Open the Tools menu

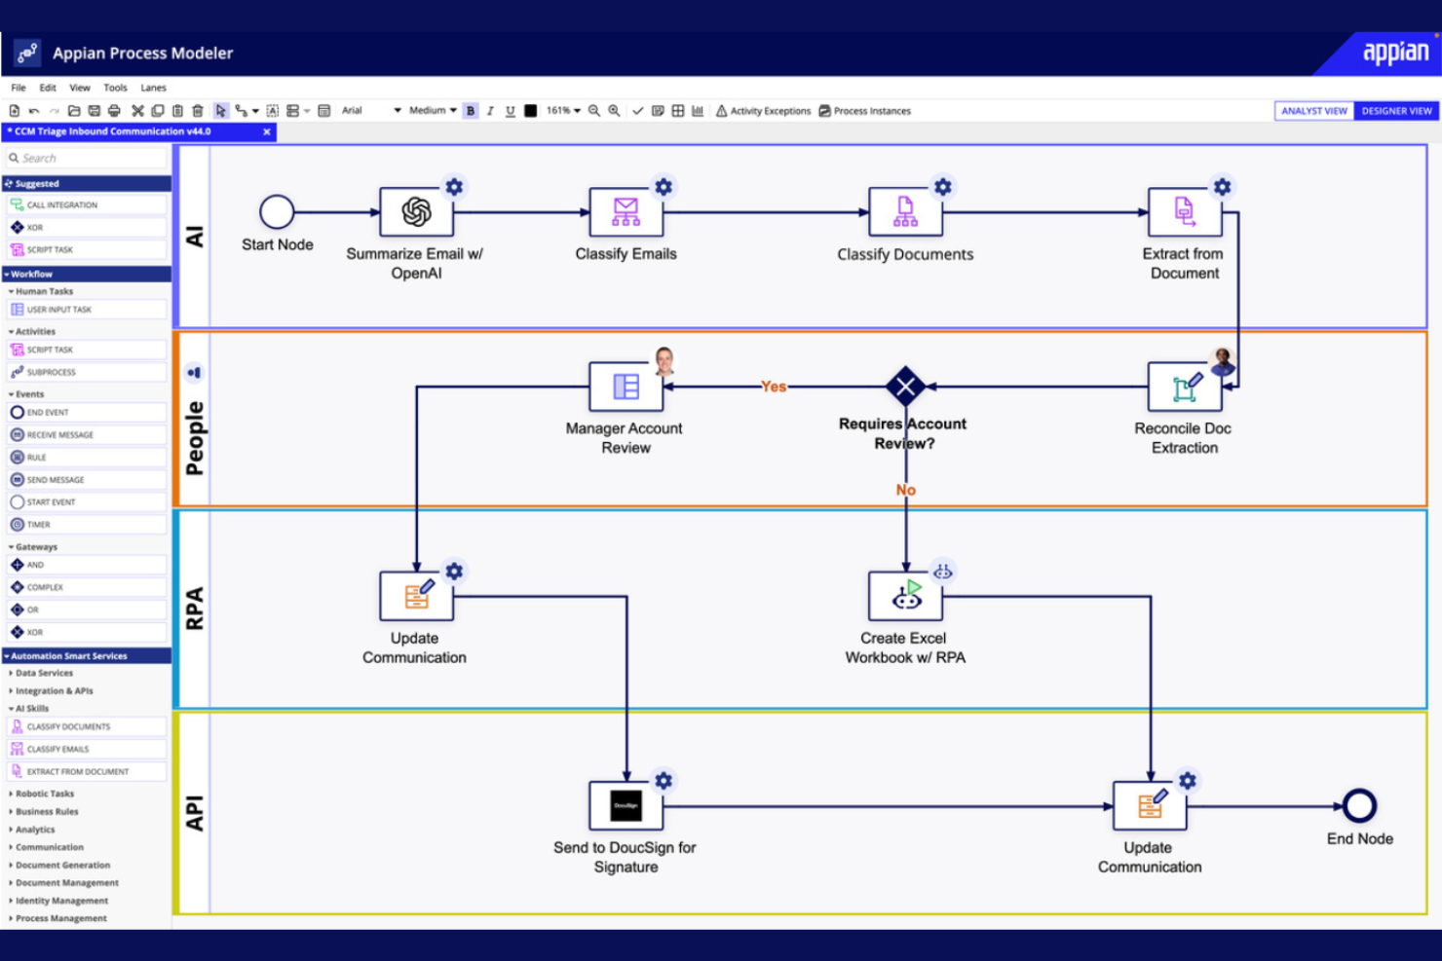115,87
